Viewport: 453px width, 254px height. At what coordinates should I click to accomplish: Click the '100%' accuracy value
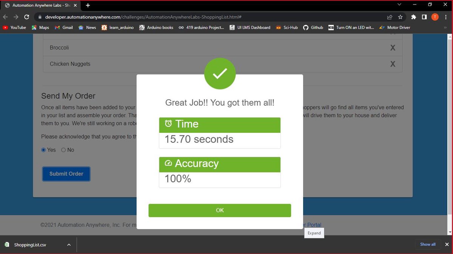click(178, 179)
